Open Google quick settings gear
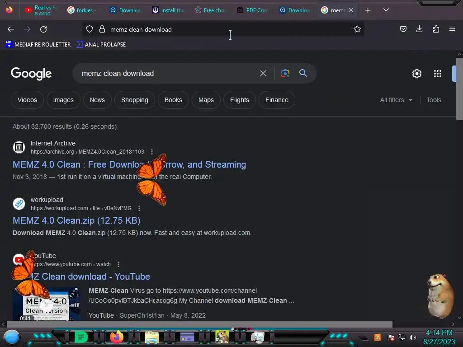 pos(416,74)
